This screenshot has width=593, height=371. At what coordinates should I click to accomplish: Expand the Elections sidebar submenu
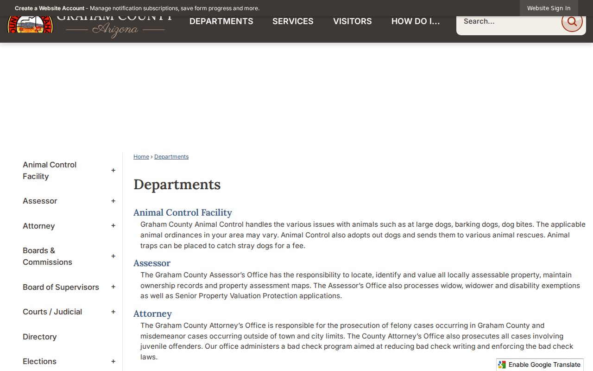point(113,361)
